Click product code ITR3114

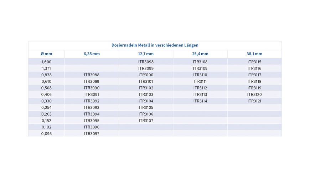[200, 101]
